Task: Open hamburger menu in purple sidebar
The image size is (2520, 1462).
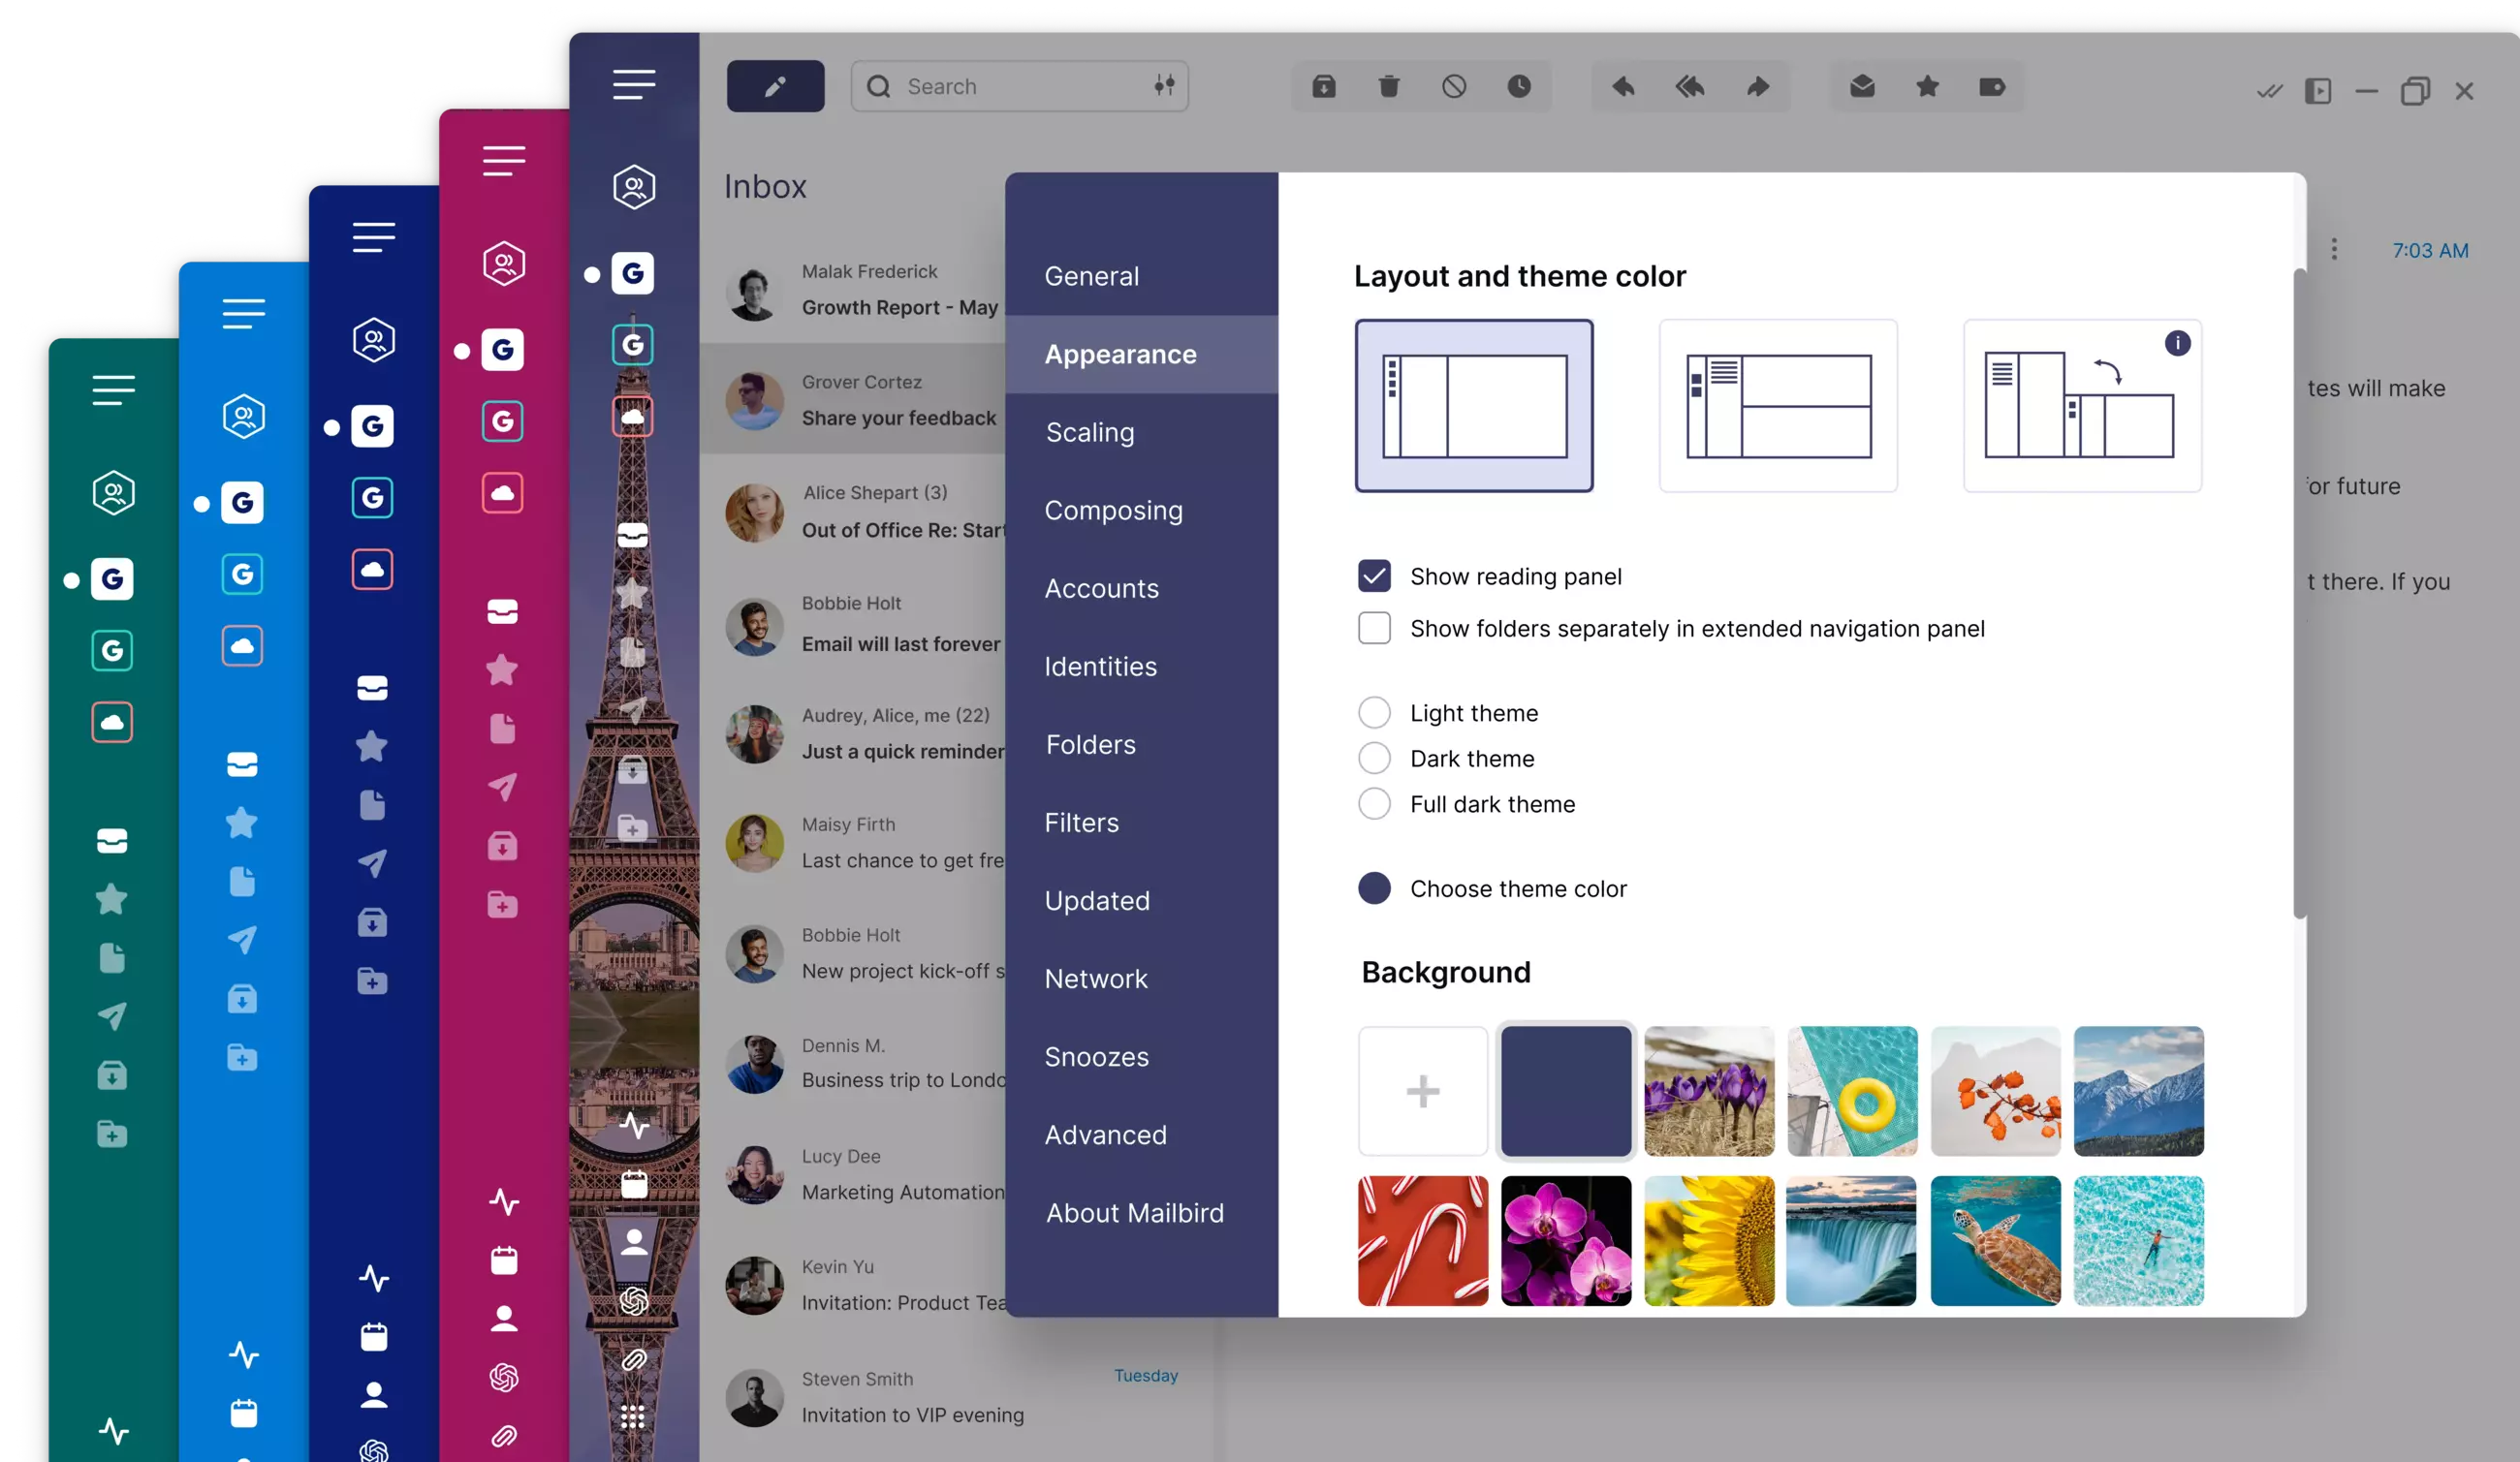Action: coord(634,84)
